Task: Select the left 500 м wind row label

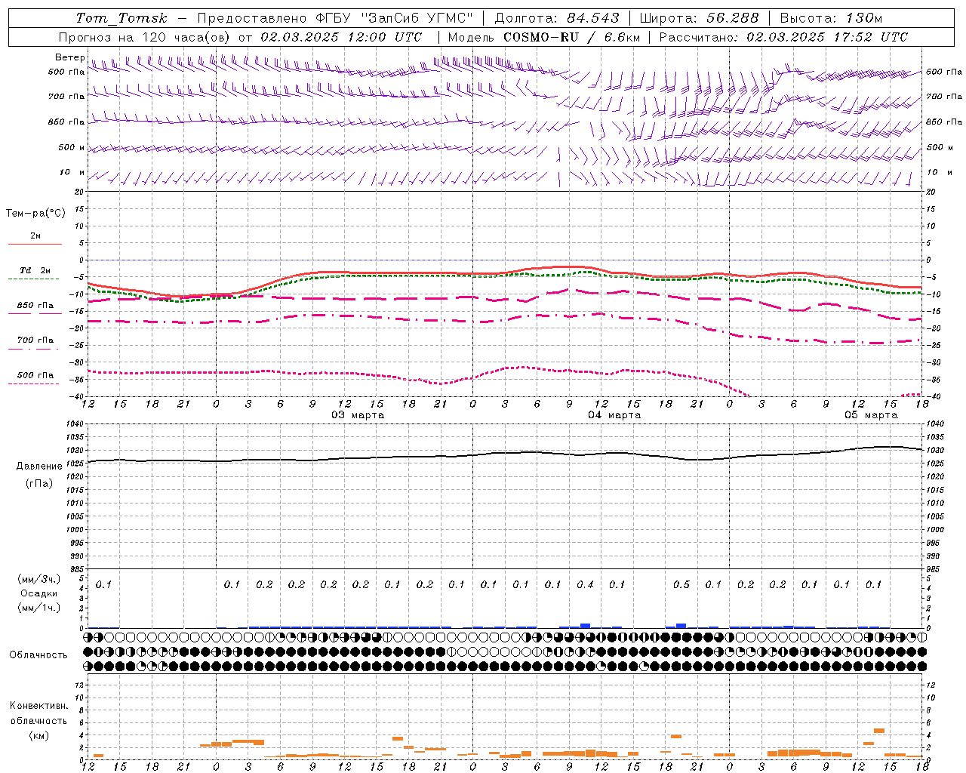Action: tap(72, 147)
